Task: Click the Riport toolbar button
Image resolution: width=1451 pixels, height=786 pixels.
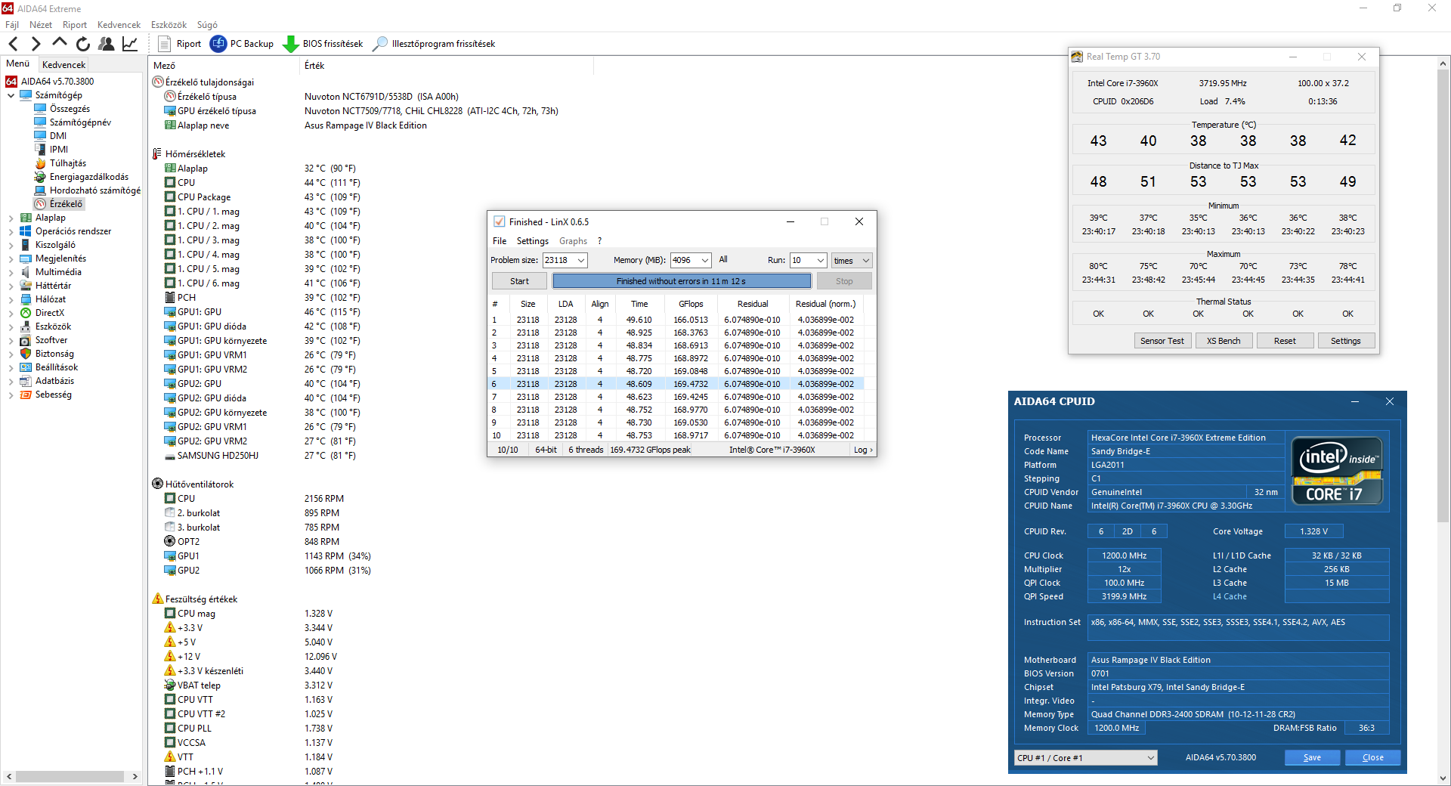Action: (x=179, y=44)
